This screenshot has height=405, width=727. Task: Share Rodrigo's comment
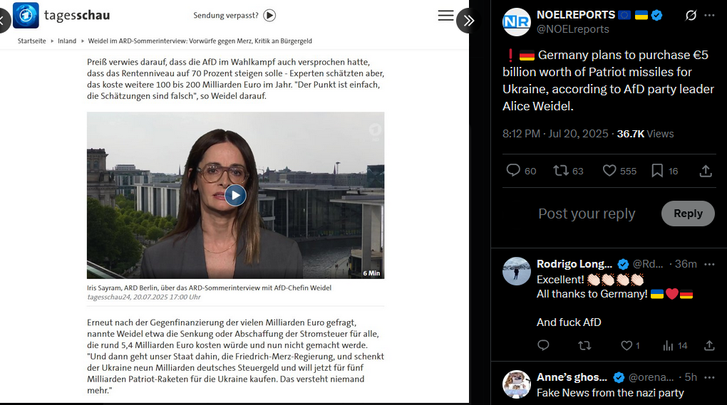[x=709, y=345]
